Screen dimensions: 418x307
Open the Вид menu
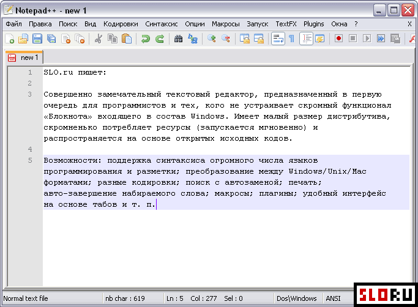coord(90,24)
